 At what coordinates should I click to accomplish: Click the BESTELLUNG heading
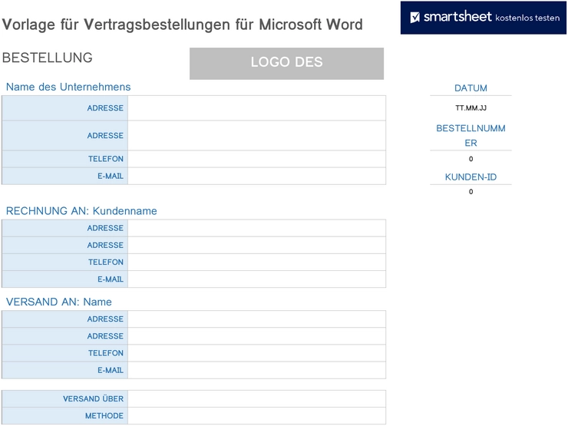[47, 58]
